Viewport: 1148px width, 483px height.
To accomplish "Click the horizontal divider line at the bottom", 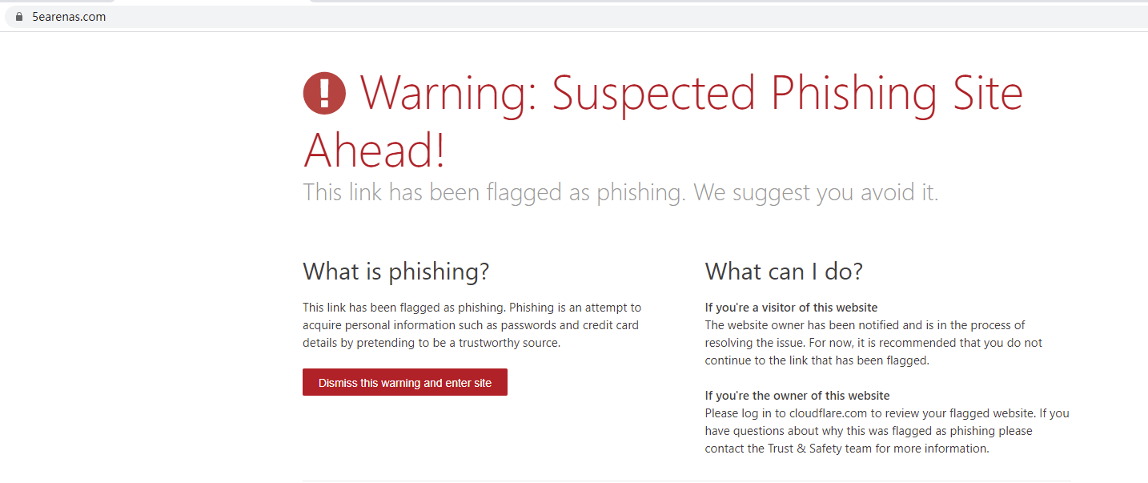I will 686,481.
